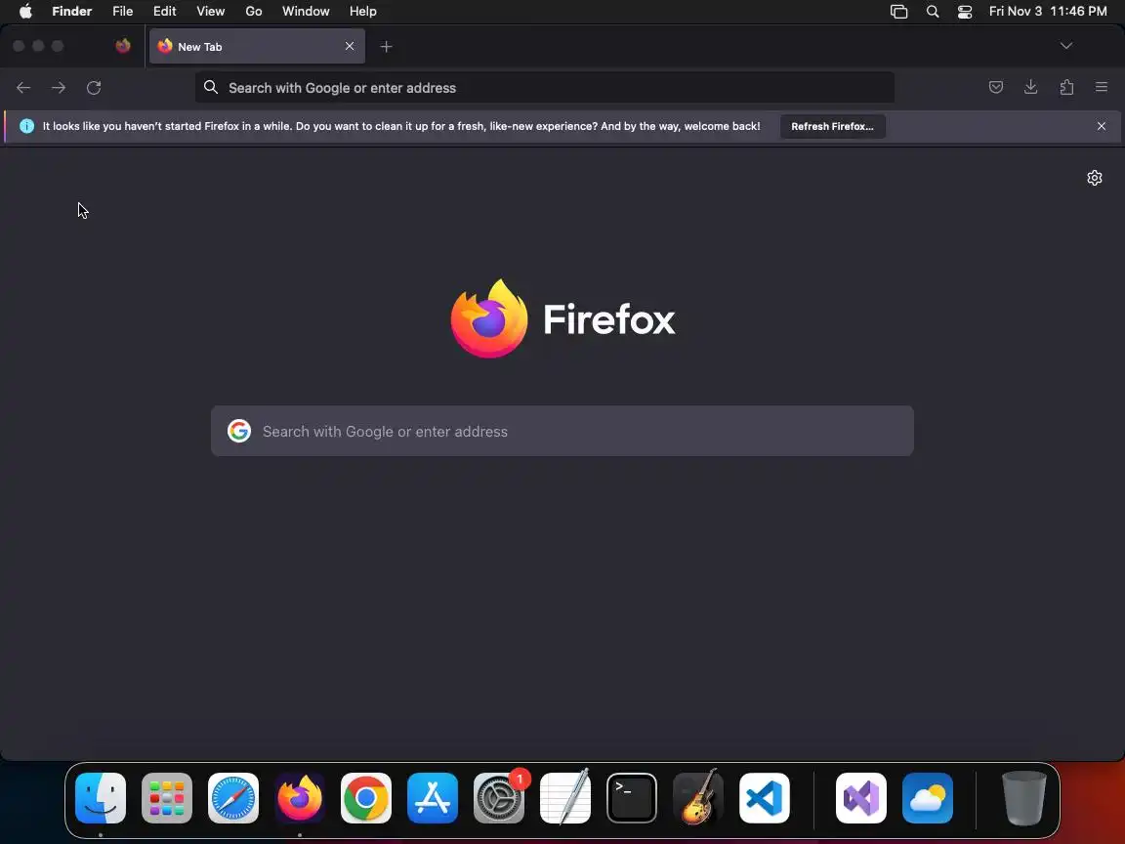This screenshot has height=844, width=1125.
Task: Open TextEdit from the Dock
Action: coord(565,798)
